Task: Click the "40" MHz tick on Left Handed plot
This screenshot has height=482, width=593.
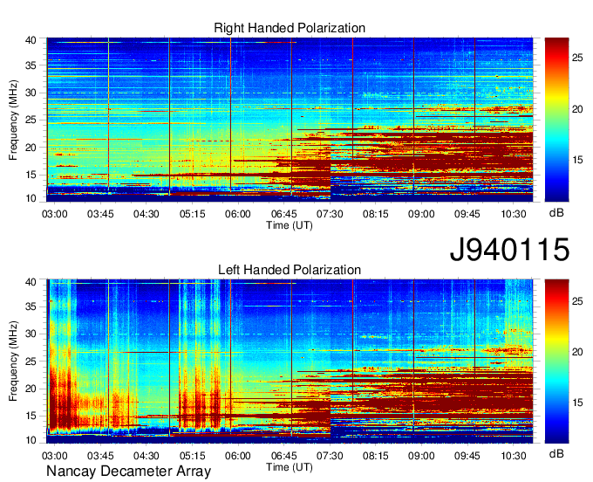Action: 31,282
